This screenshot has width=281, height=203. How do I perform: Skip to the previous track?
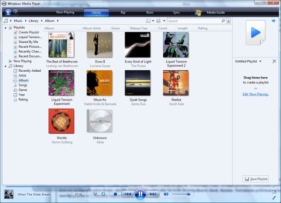point(128,194)
